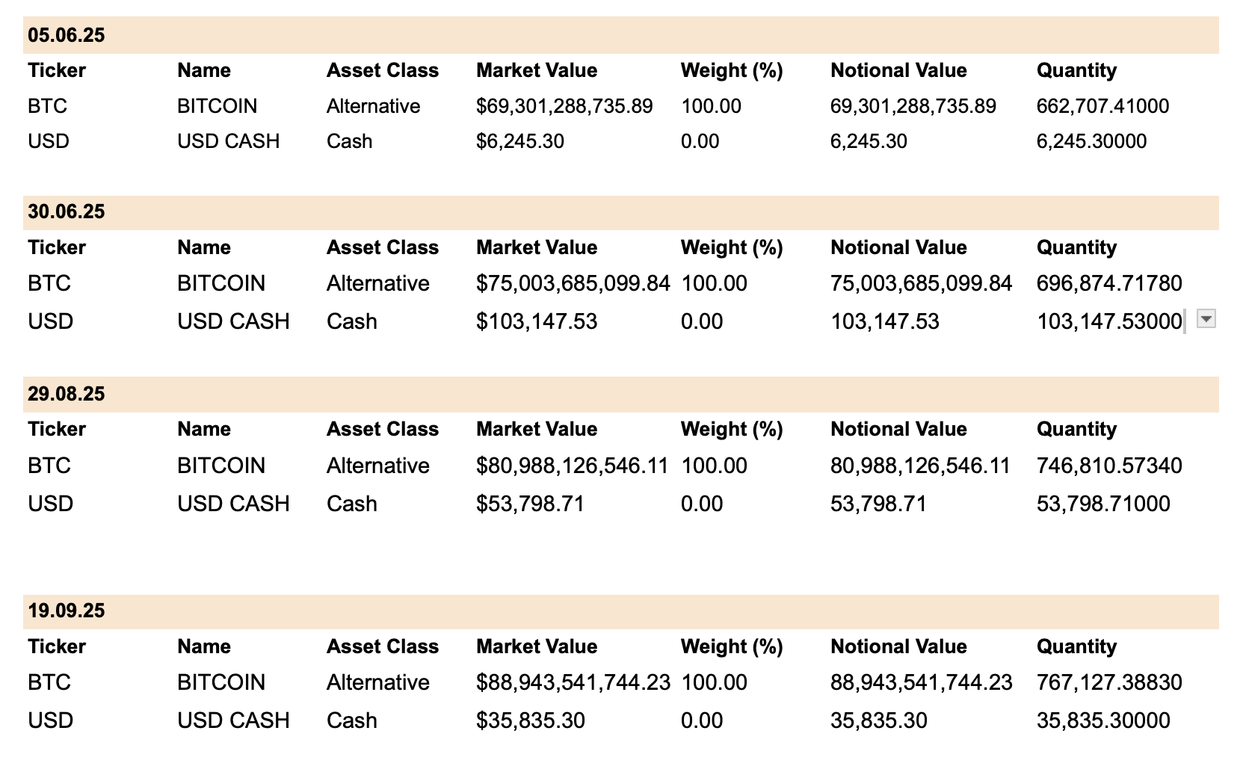Select market value $80,988,126,546.11 cell
Viewport: 1243px width, 775px height.
[573, 466]
